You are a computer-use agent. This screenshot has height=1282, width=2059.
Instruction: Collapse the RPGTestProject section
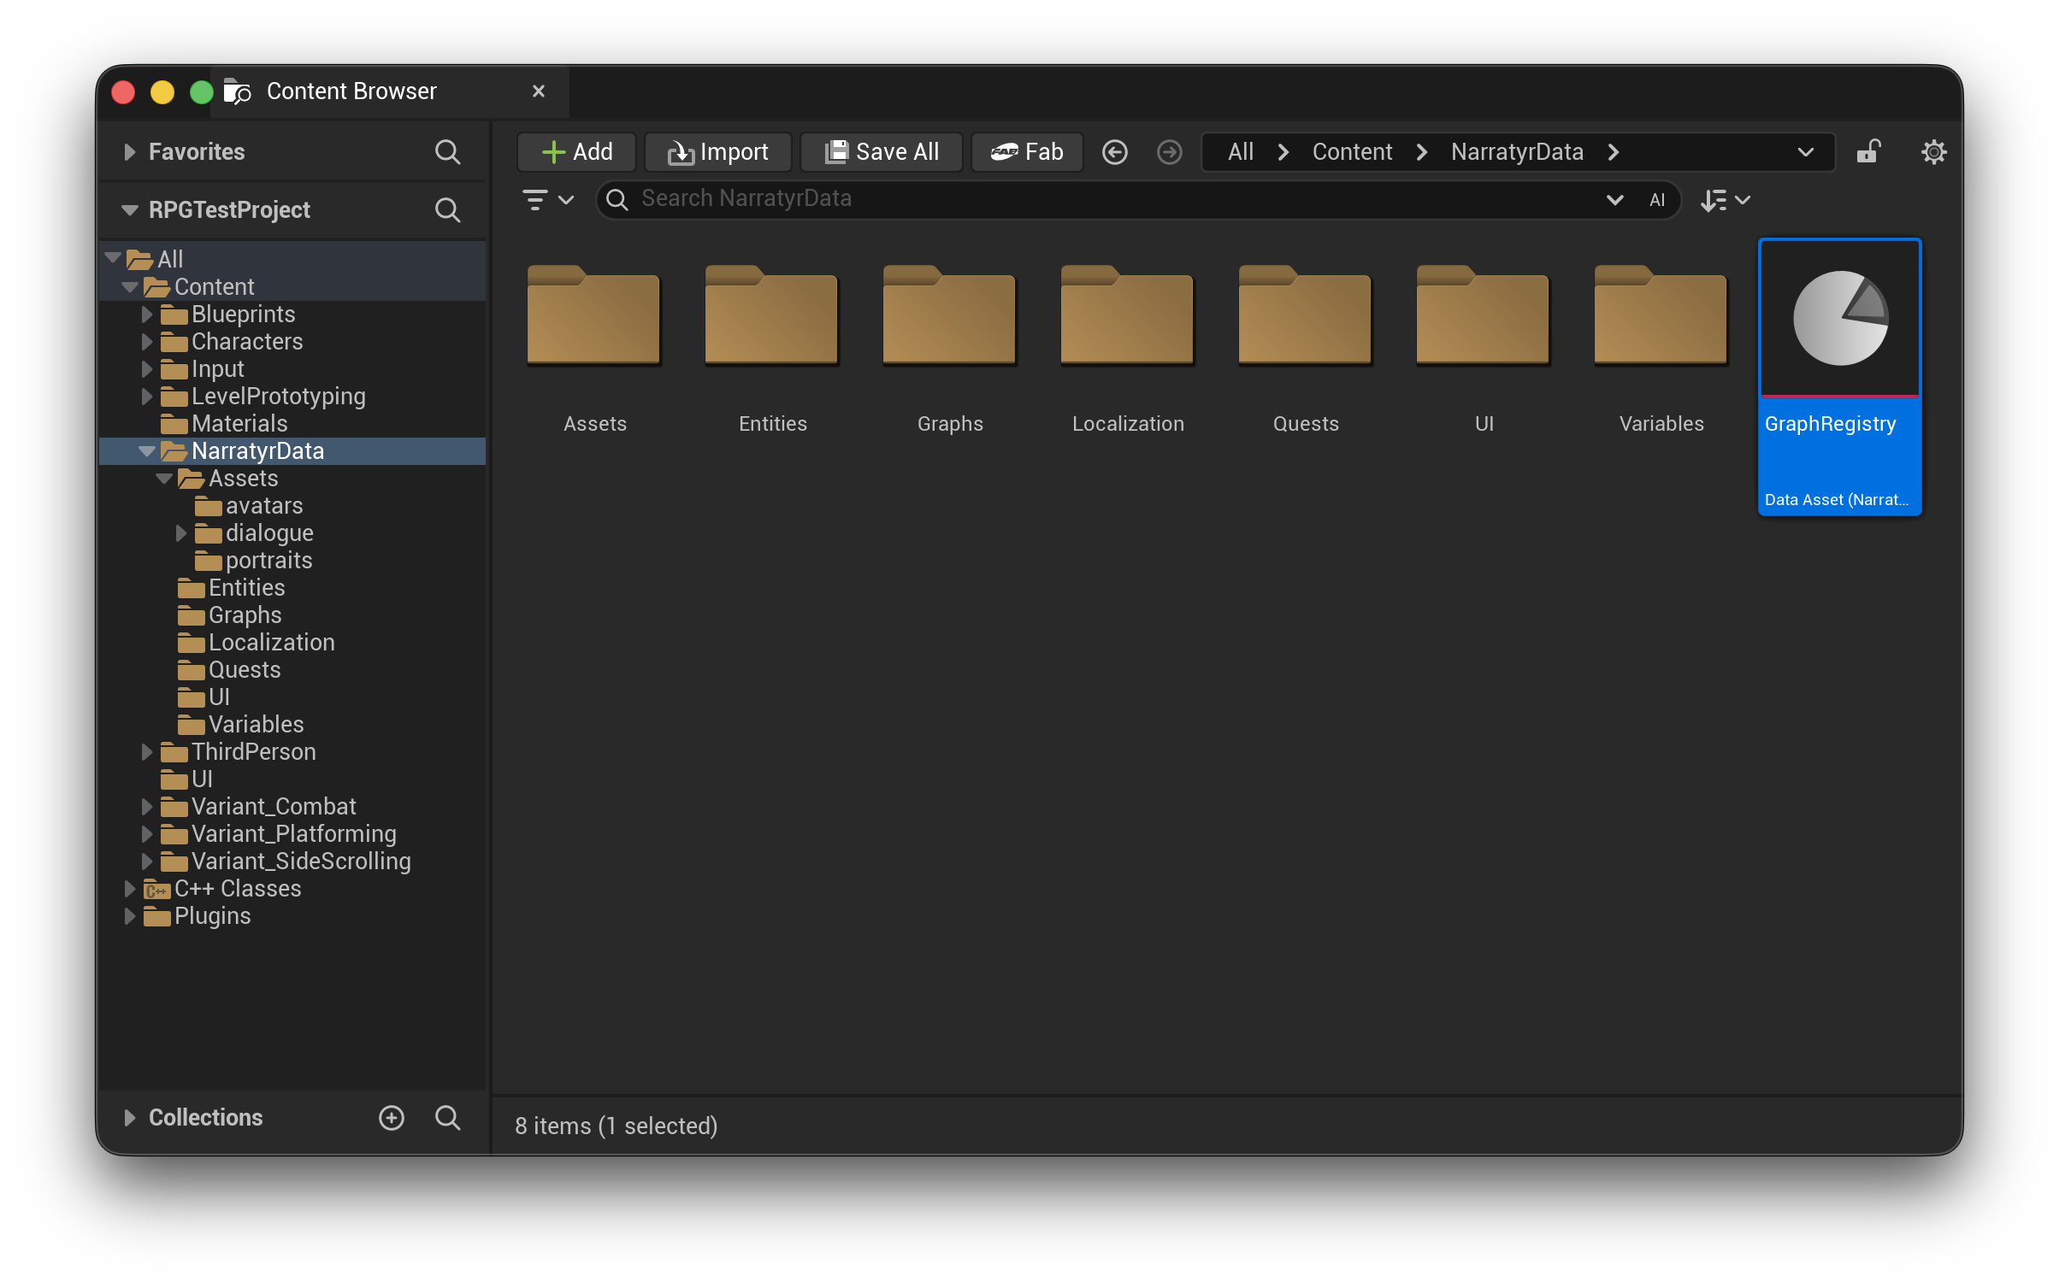[x=129, y=210]
